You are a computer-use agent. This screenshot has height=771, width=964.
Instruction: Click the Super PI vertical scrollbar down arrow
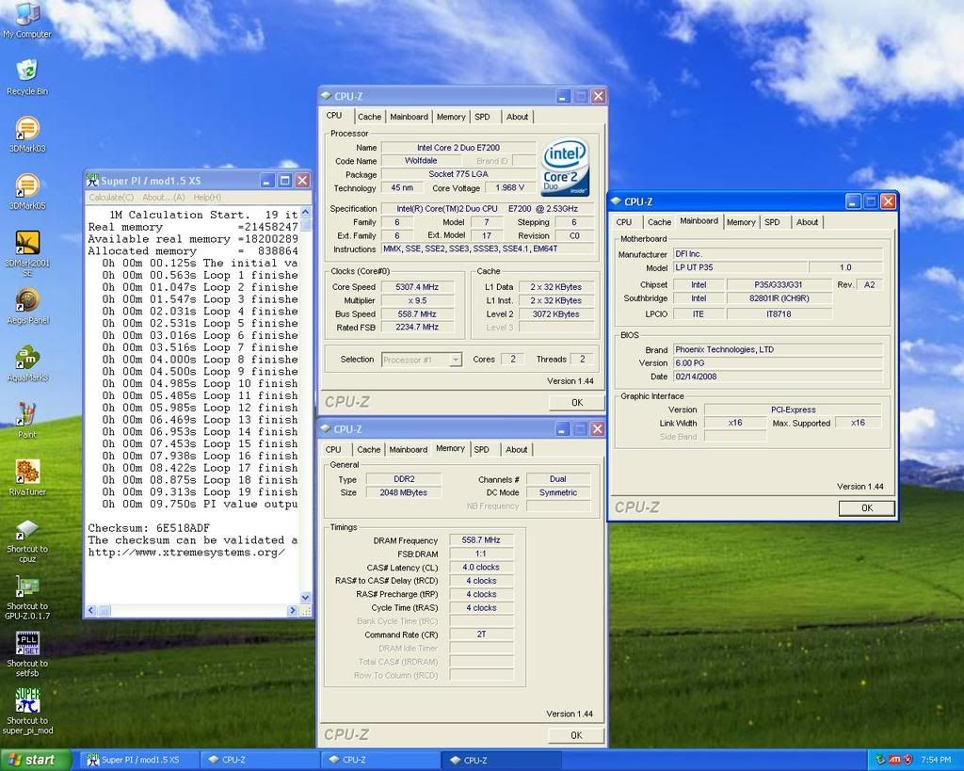click(306, 598)
